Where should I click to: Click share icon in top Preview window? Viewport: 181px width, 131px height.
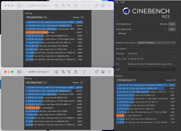tap(76, 5)
